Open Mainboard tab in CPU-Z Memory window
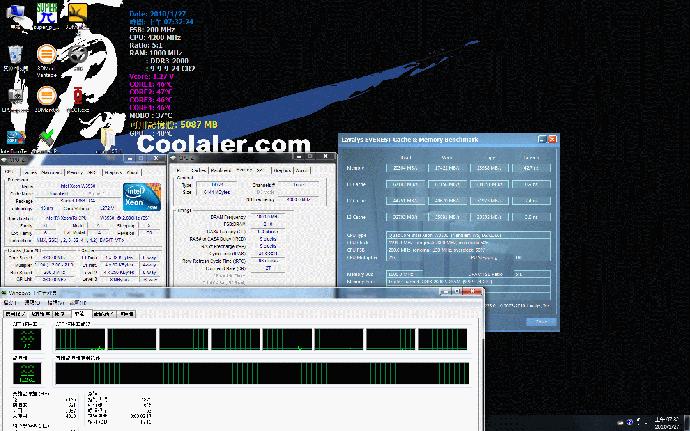Viewport: 690px width, 431px height. click(221, 170)
